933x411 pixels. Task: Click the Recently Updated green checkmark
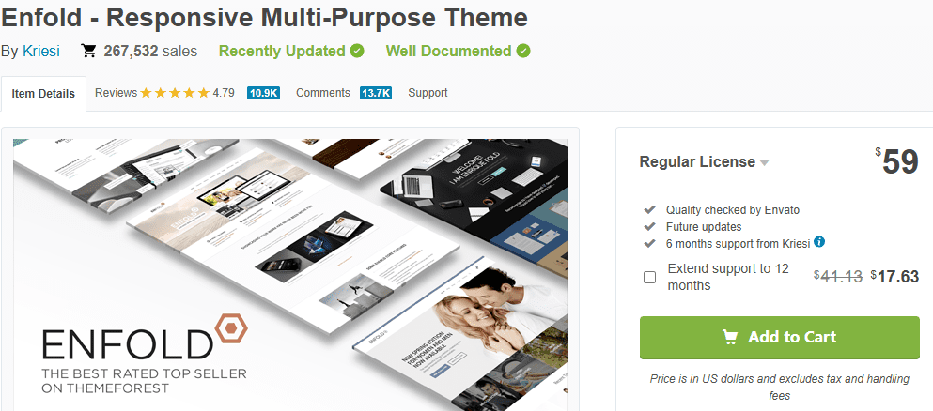357,51
